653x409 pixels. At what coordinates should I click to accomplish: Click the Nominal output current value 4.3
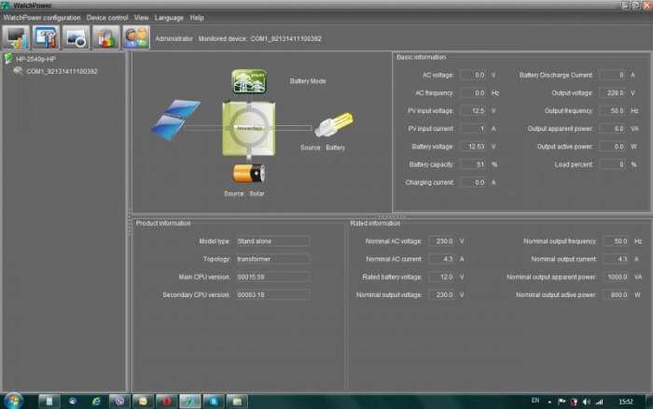616,260
